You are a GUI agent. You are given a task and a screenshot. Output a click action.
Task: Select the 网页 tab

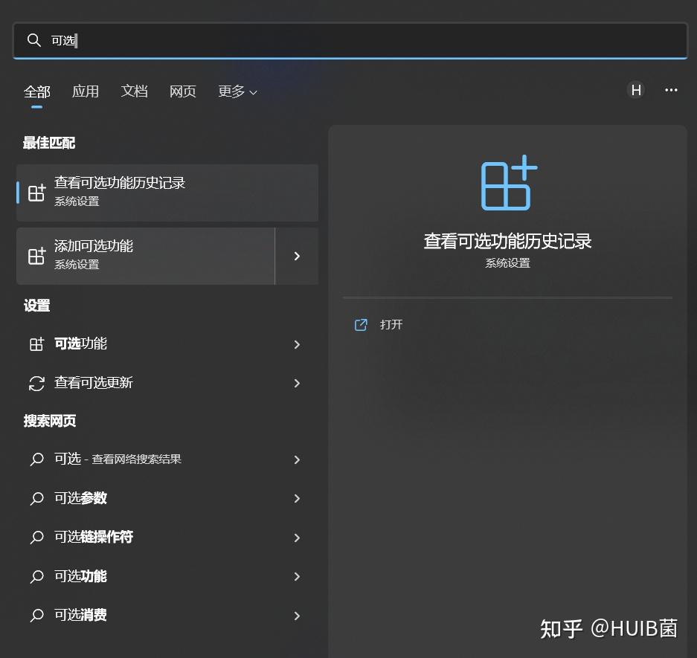coord(182,91)
